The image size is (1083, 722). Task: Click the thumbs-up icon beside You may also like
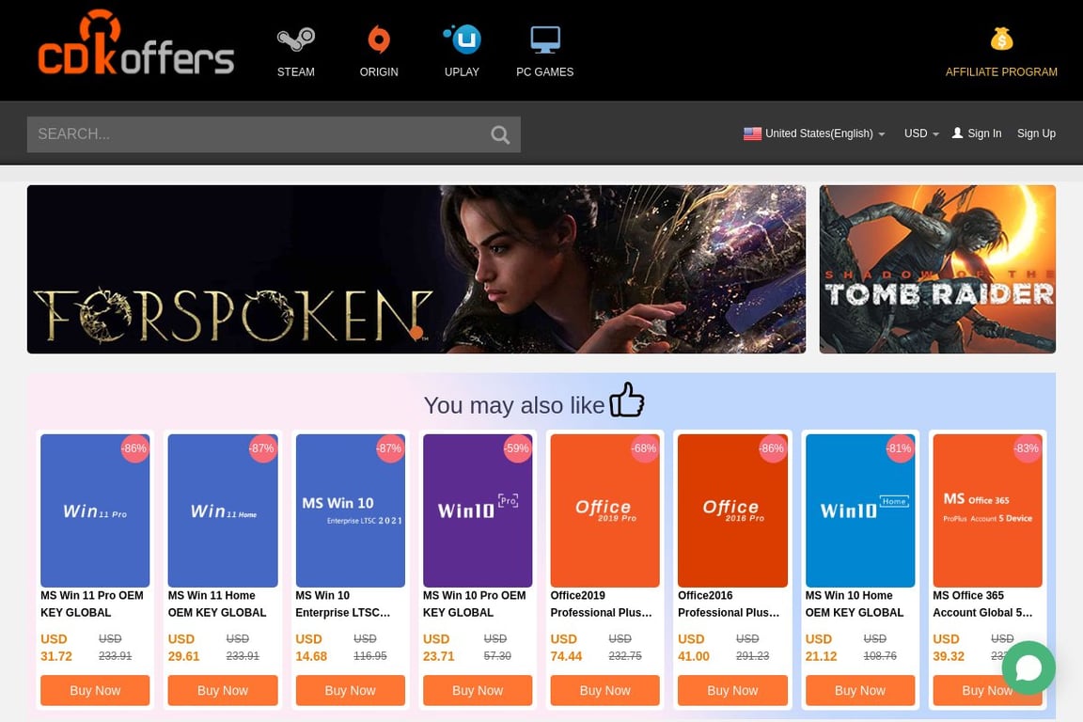626,400
